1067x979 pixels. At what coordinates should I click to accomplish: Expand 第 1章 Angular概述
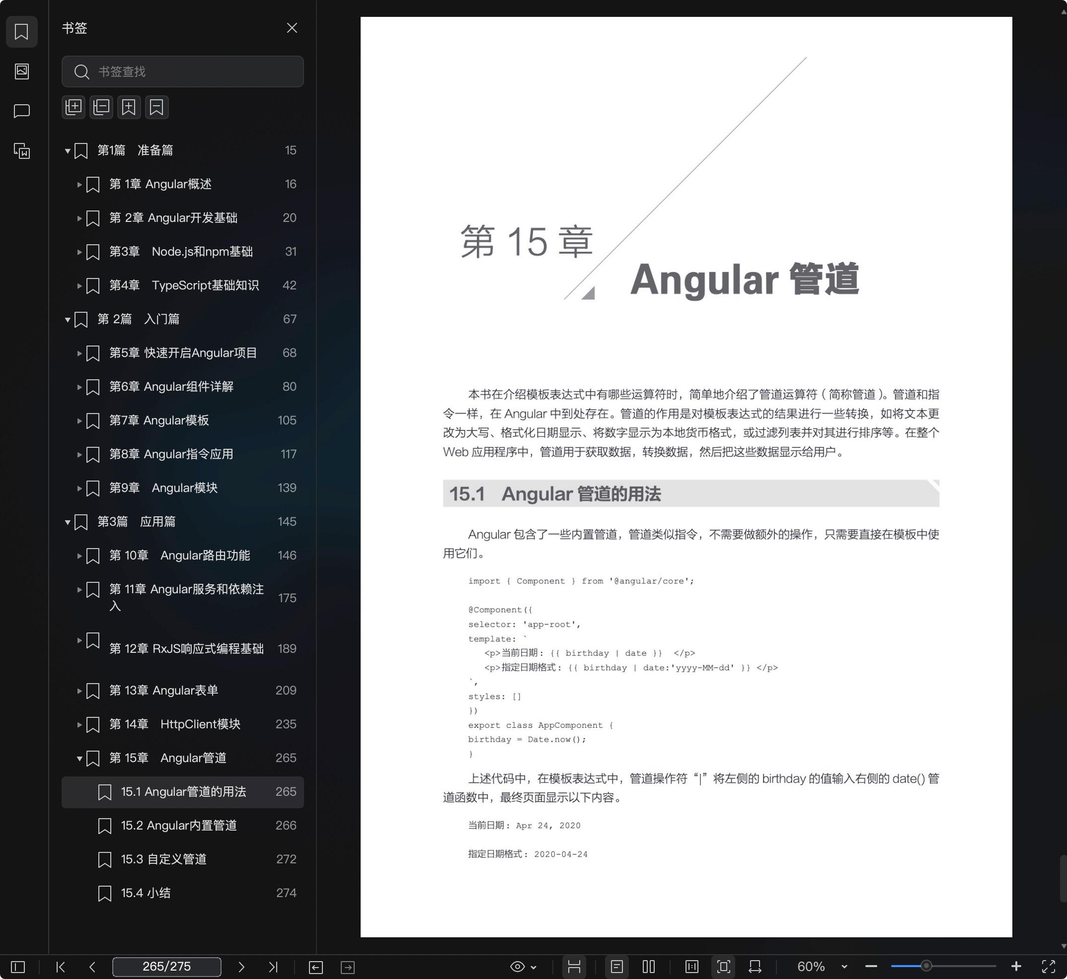[79, 184]
